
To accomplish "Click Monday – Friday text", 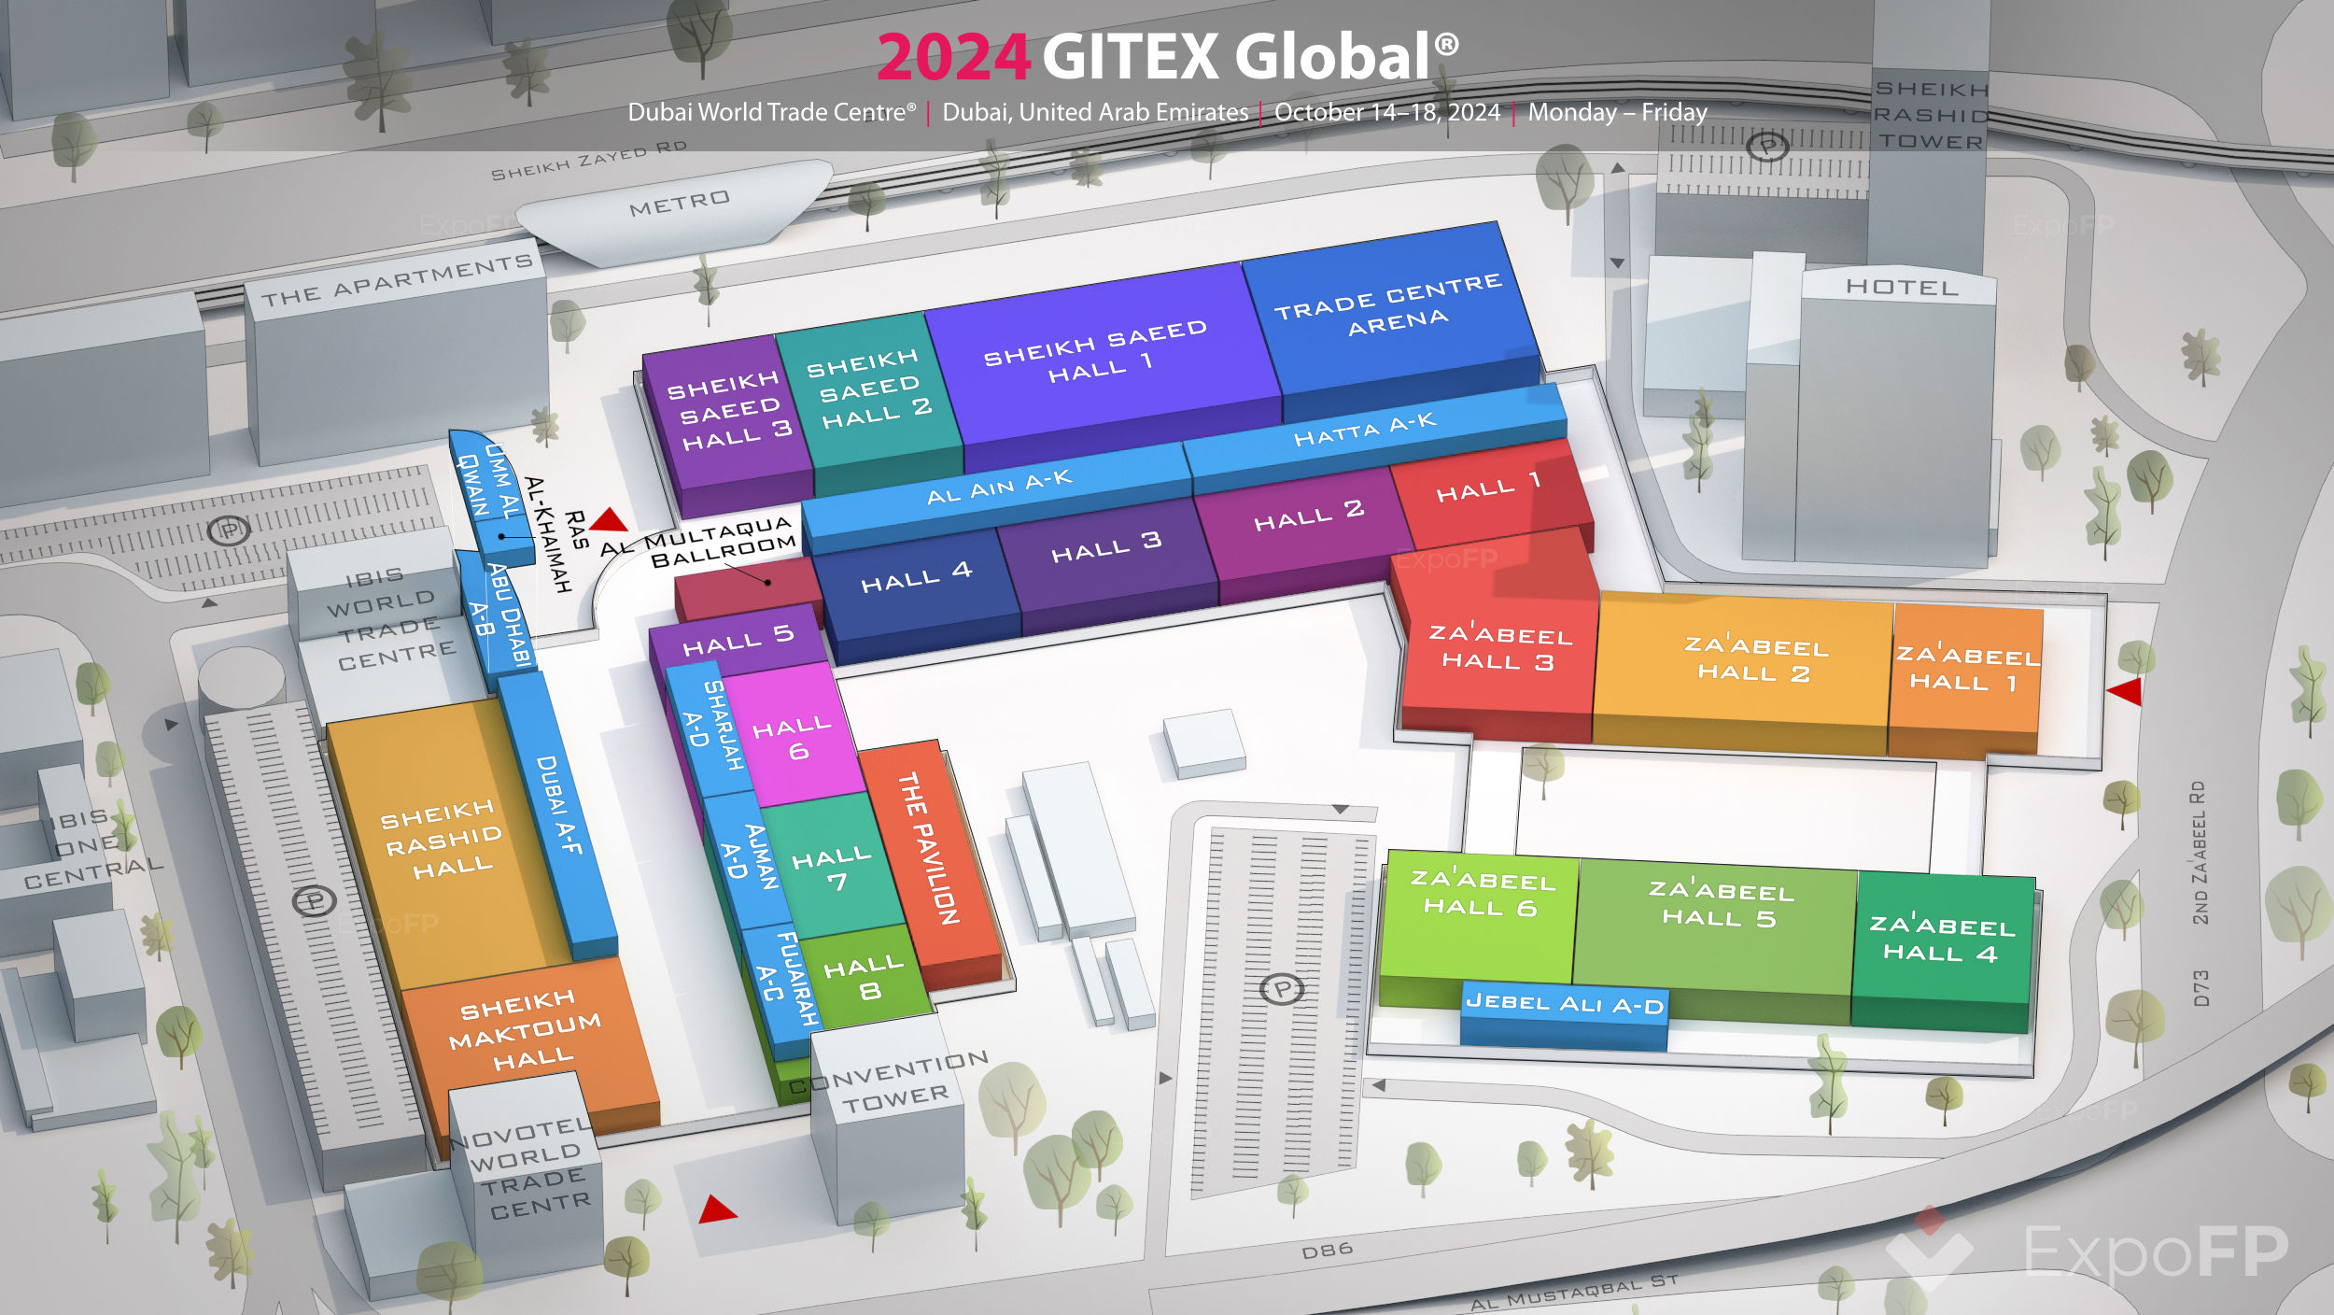I will [x=1617, y=112].
